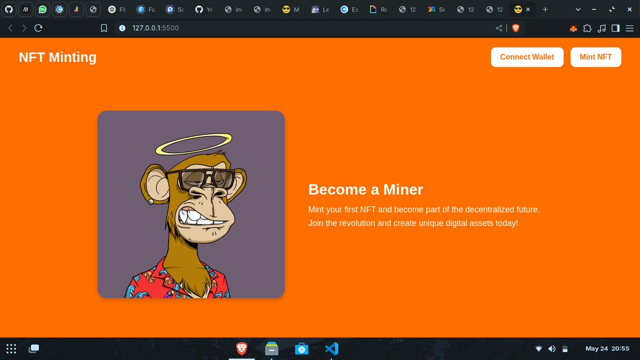Screen dimensions: 640x360
Task: Open the pinned colorful piñata icon tab
Action: coord(76,9)
